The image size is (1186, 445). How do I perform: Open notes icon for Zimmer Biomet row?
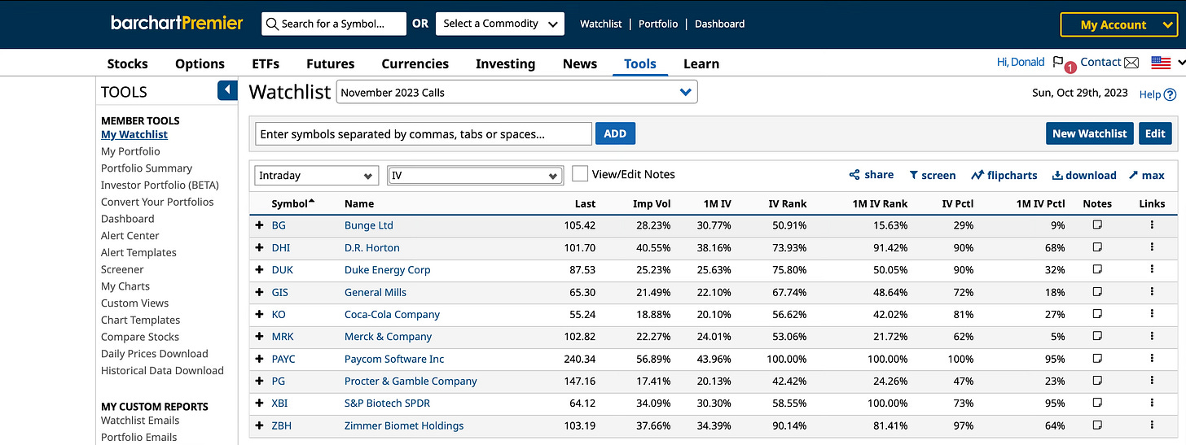point(1096,425)
